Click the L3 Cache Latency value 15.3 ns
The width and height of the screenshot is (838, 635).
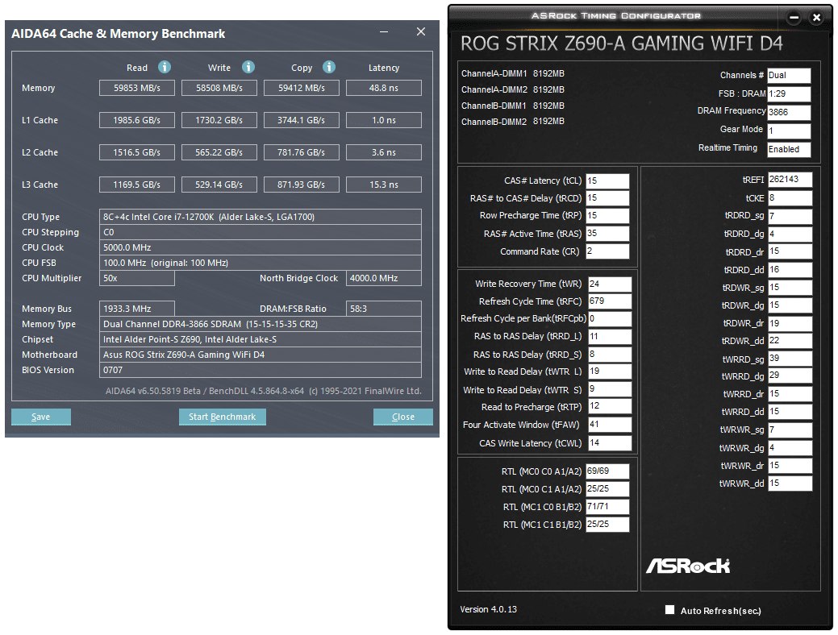(x=384, y=185)
